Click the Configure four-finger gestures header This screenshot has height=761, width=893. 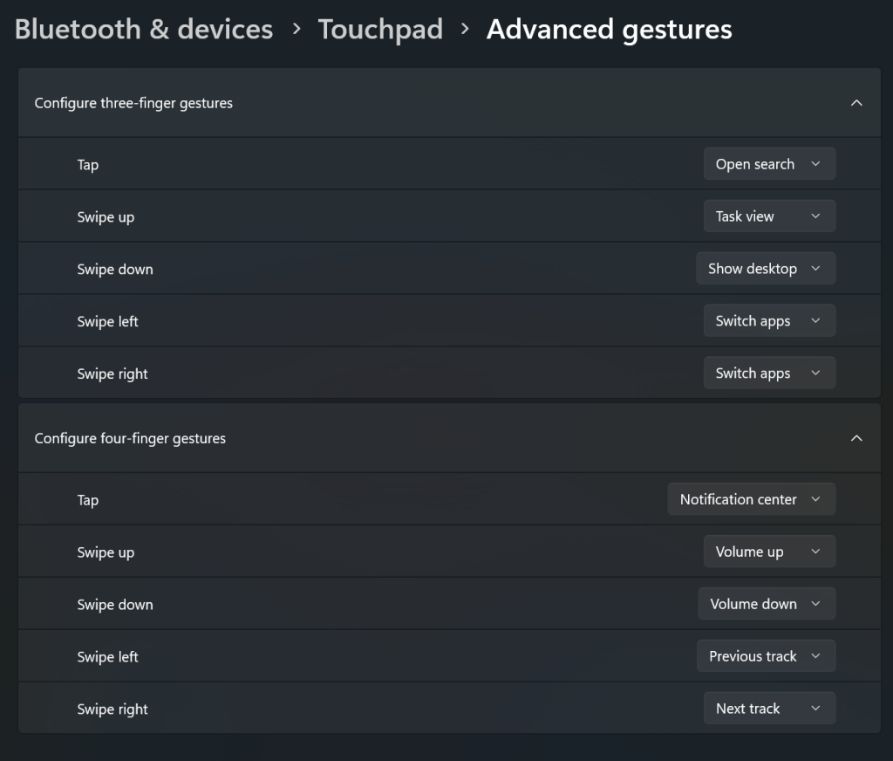pos(130,438)
